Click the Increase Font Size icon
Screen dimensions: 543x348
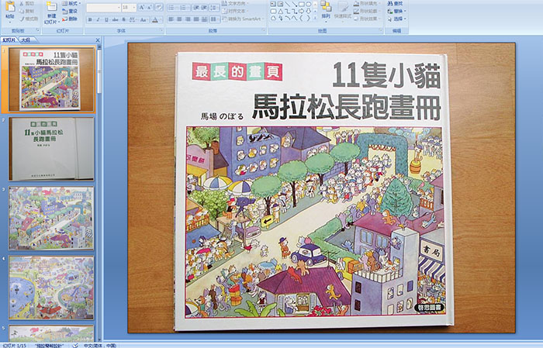141,7
